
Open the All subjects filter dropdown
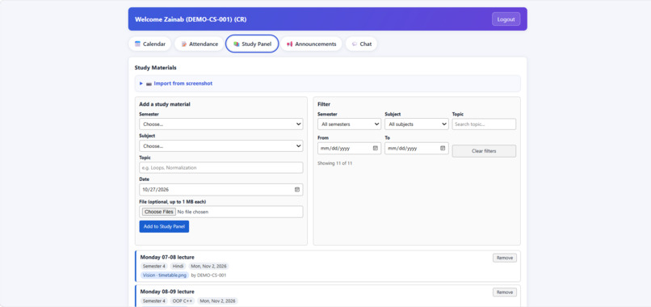[417, 124]
